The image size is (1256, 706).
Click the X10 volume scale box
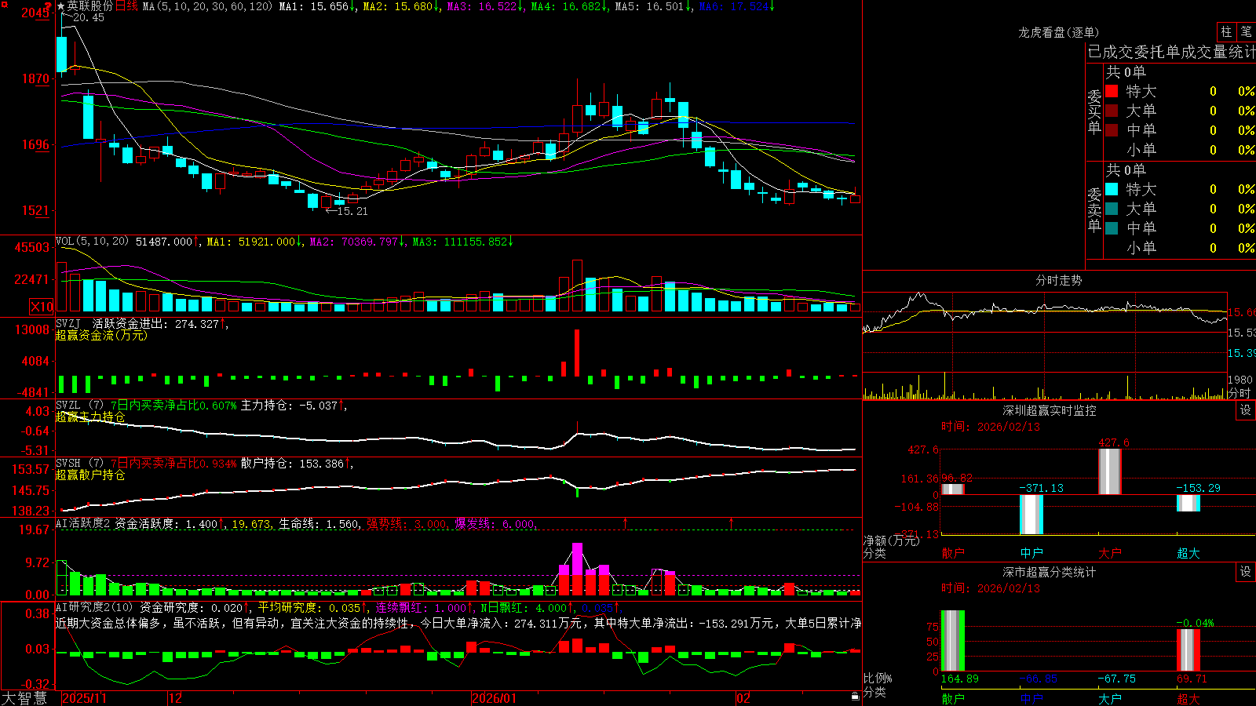(x=42, y=307)
